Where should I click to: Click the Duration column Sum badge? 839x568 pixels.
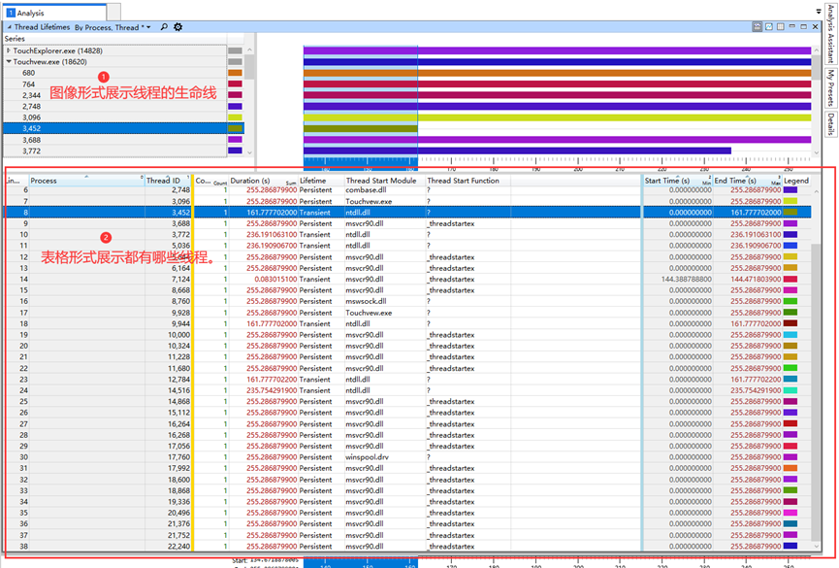290,184
